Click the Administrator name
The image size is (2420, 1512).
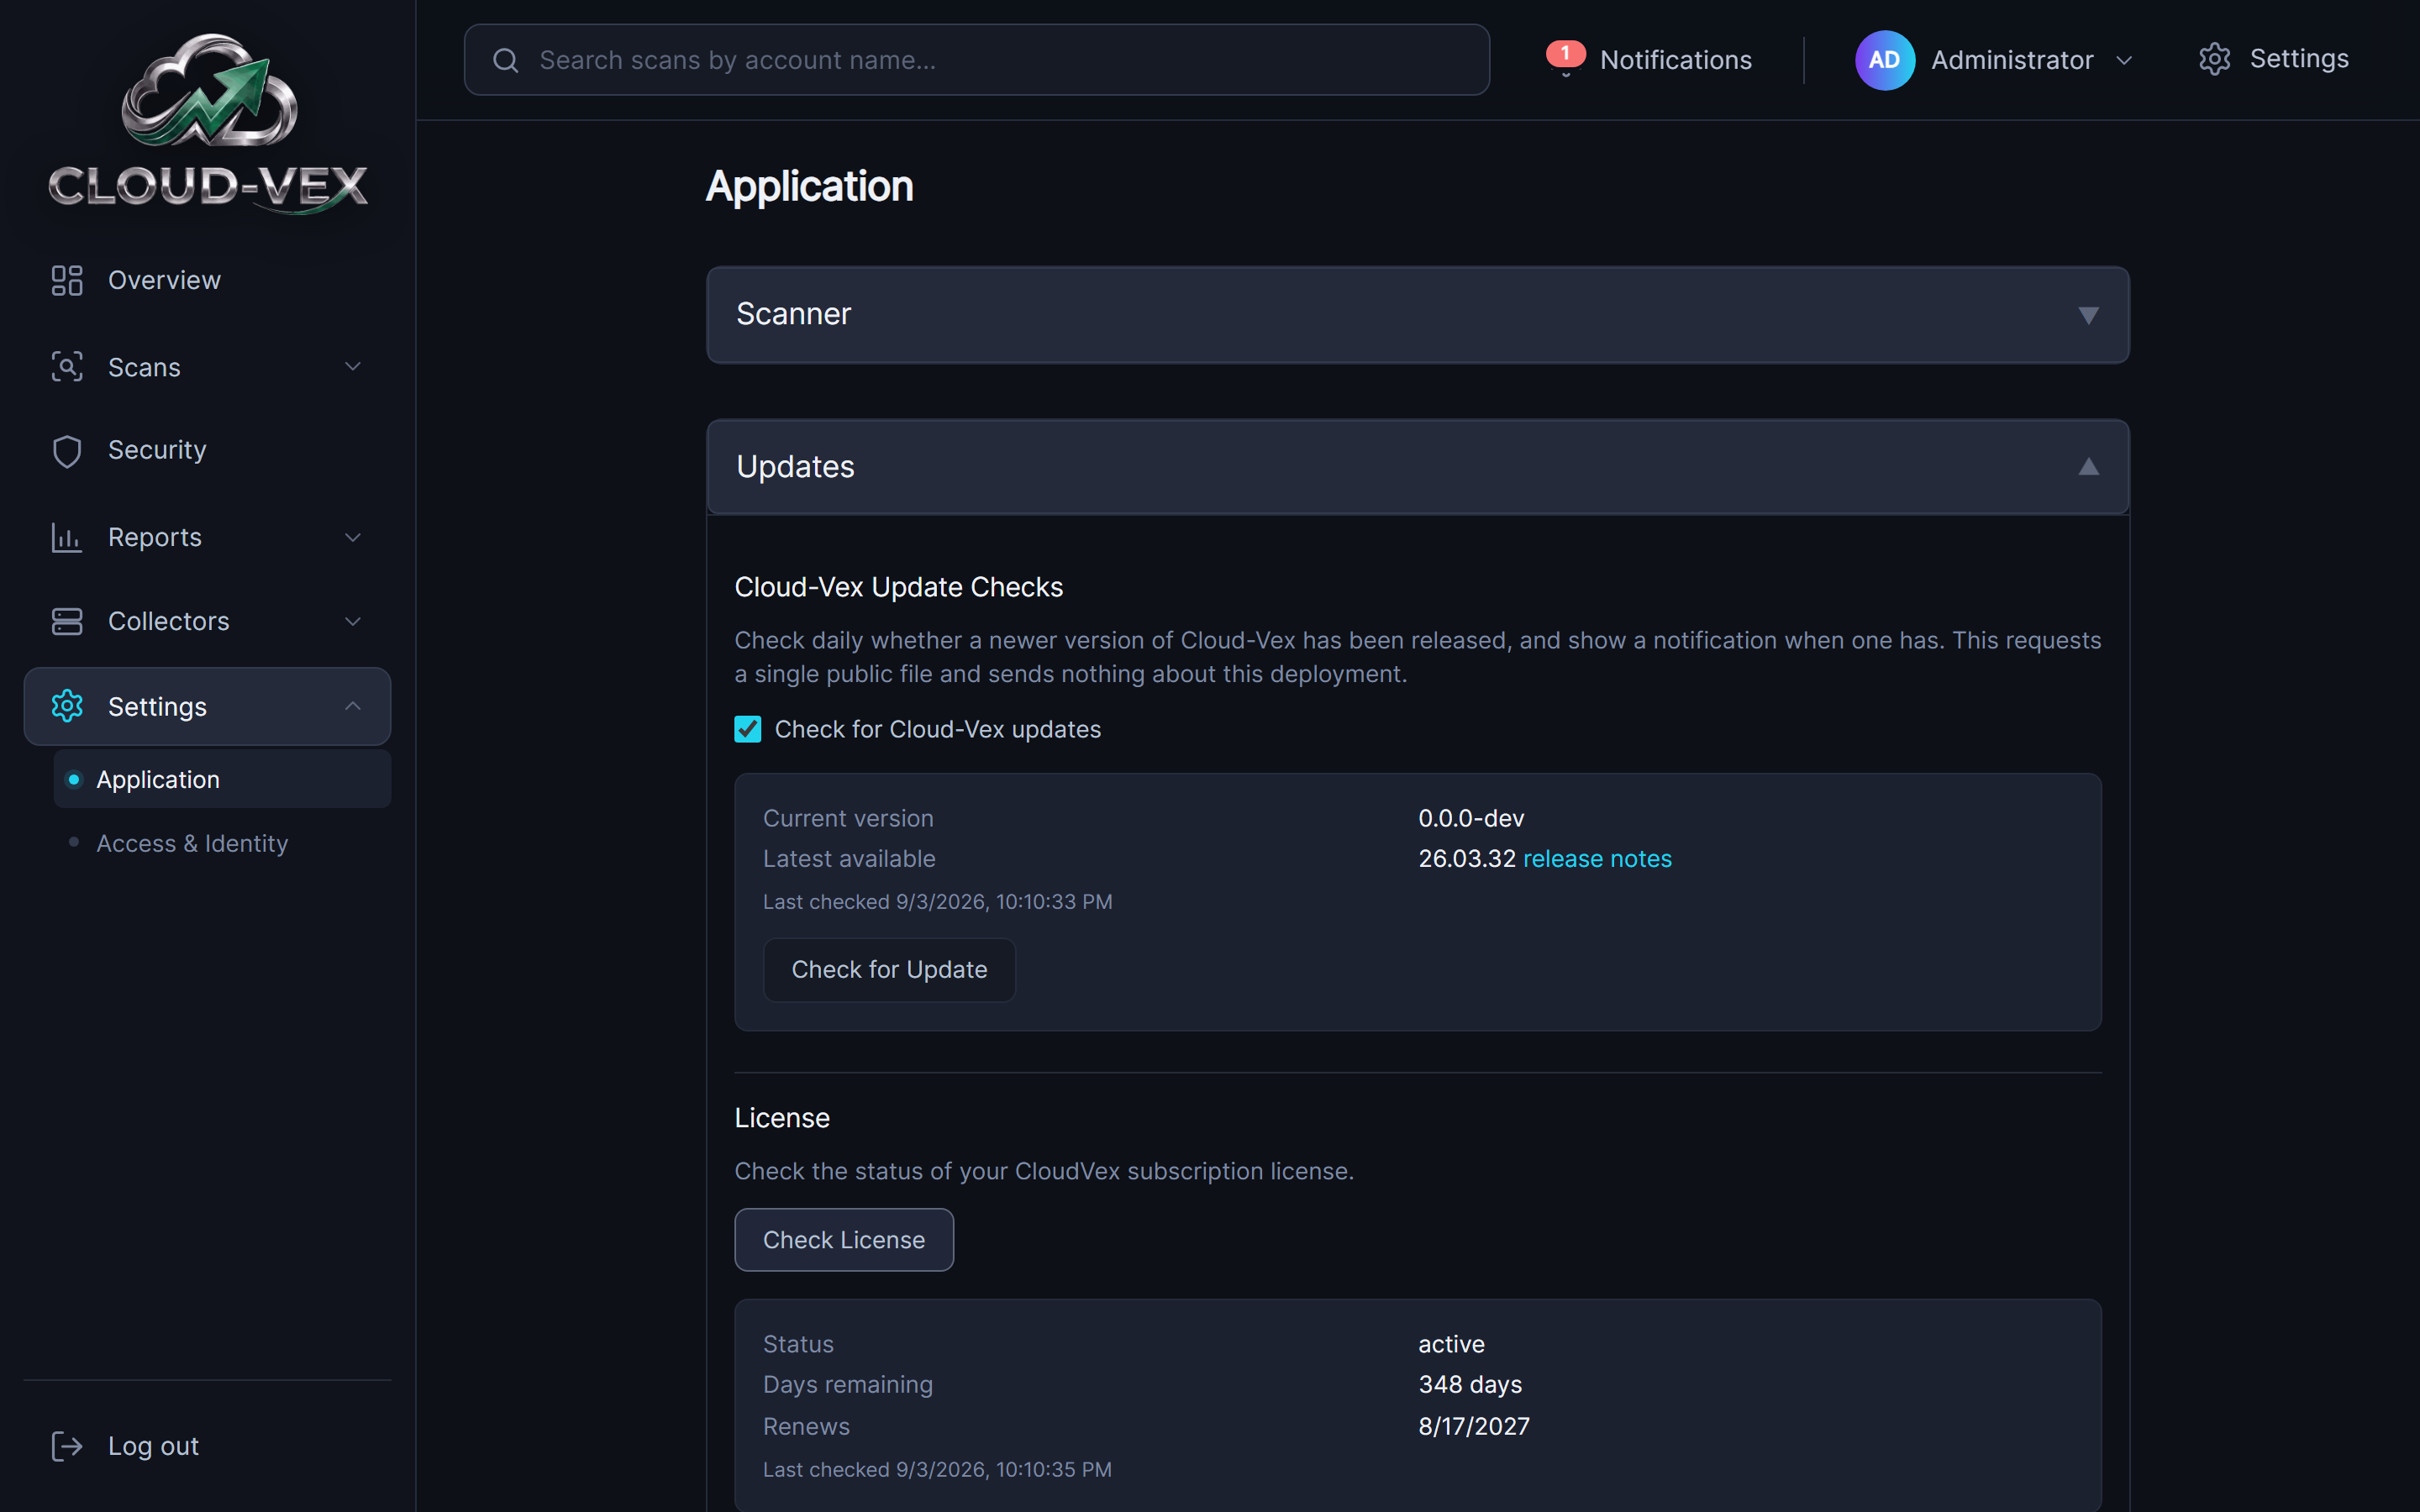coord(2012,60)
